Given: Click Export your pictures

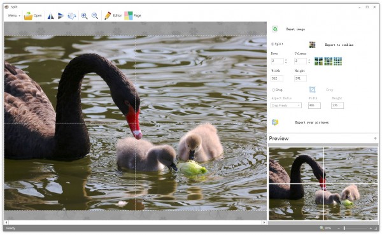Looking at the screenshot, I should click(312, 122).
